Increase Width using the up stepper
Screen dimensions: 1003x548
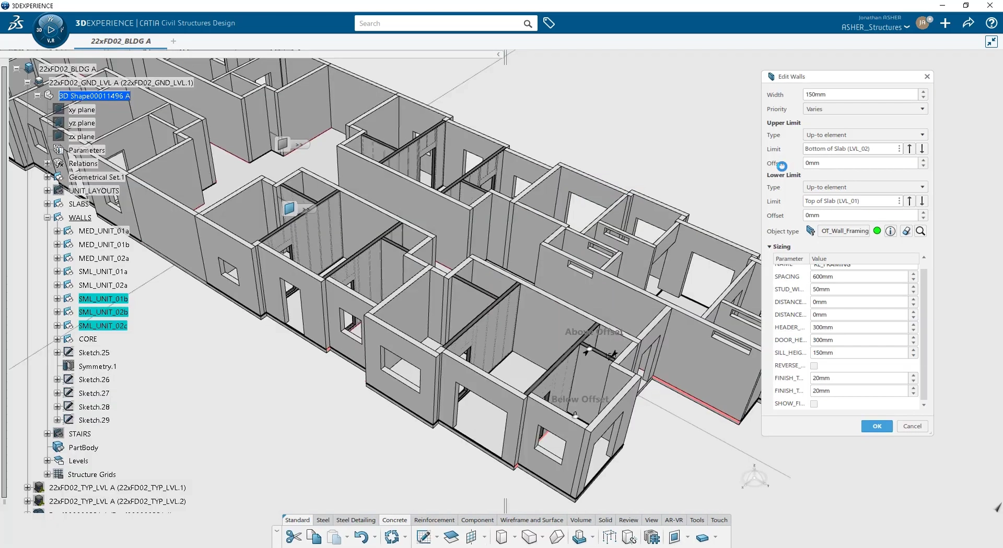pos(923,92)
